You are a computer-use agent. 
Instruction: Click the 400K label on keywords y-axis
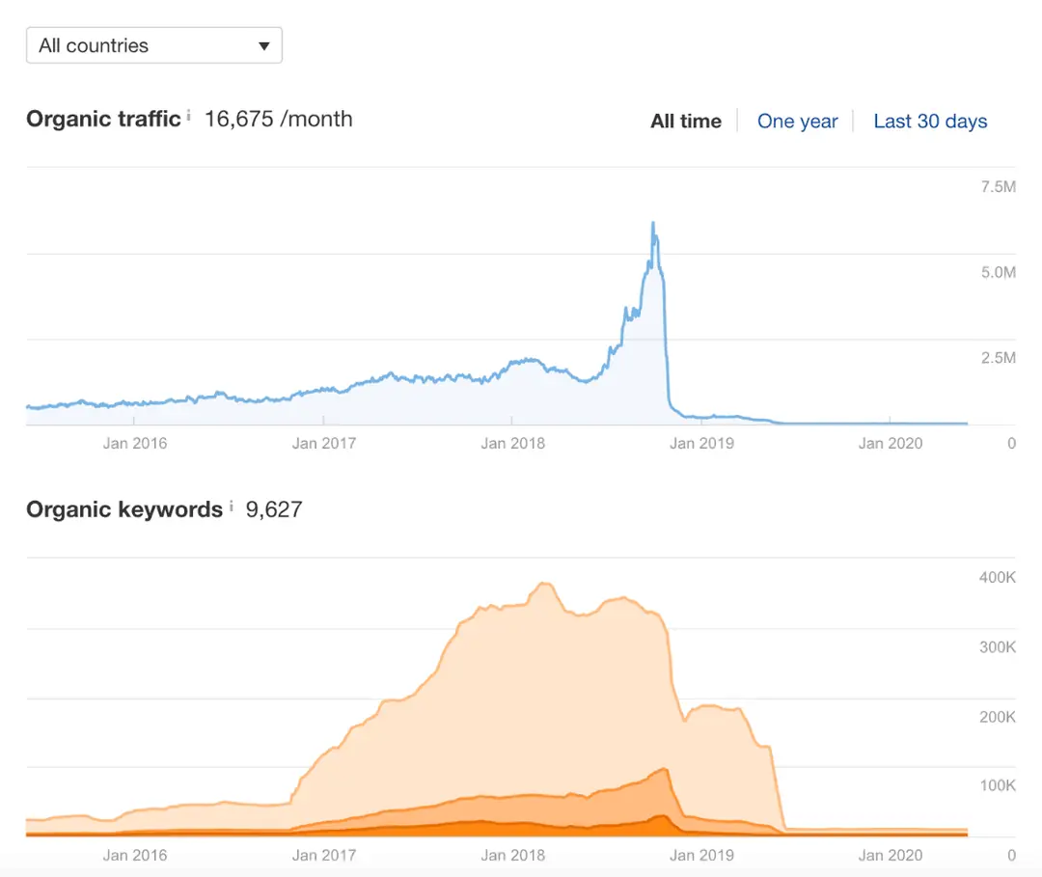coord(998,578)
